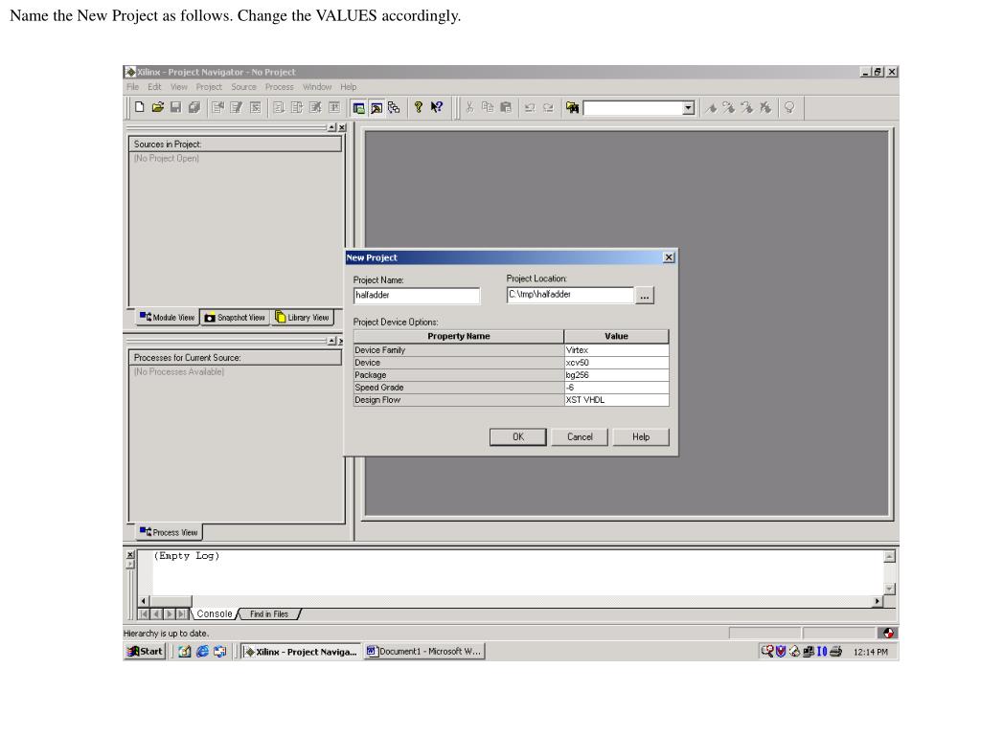This screenshot has height=735, width=981.
Task: Click the Undo arrow icon
Action: 530,107
